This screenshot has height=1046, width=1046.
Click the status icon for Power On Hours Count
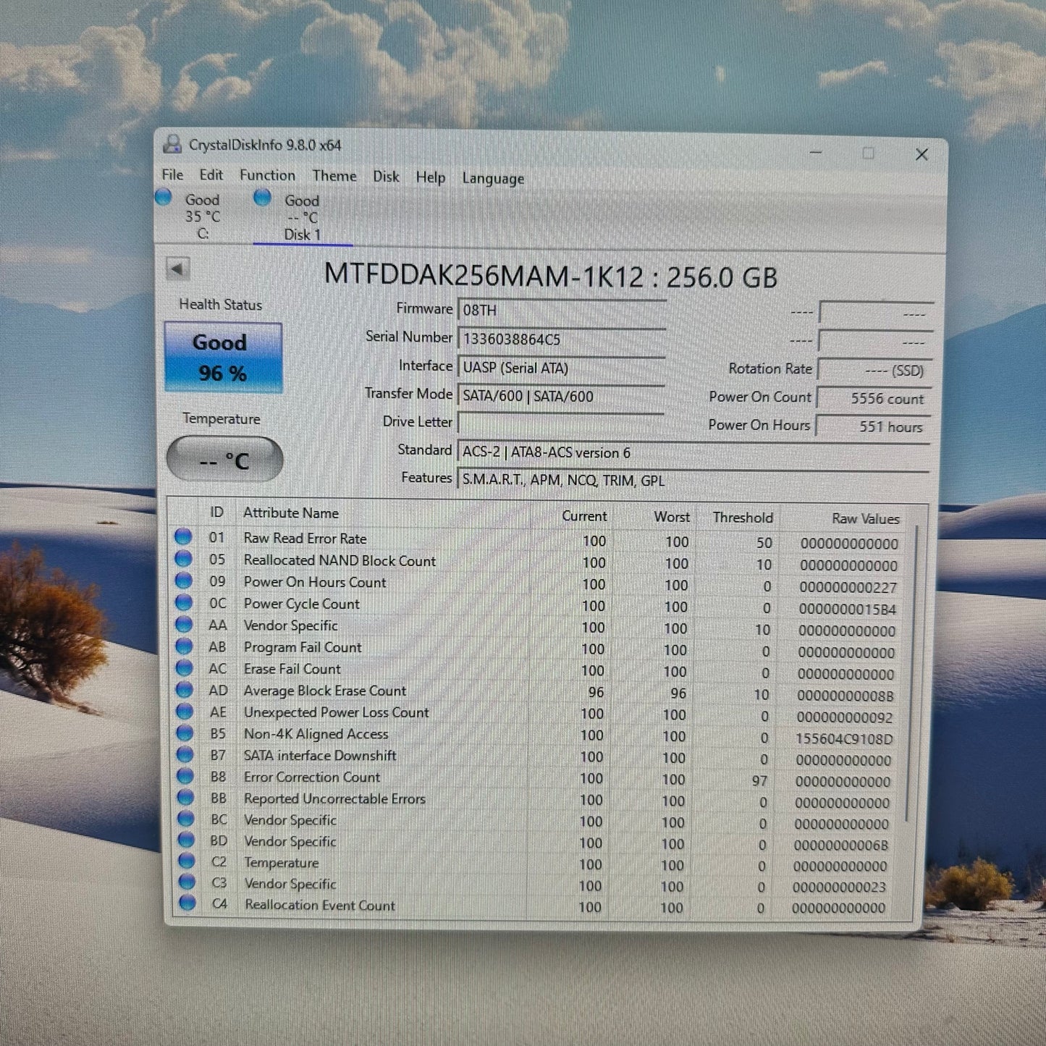pyautogui.click(x=183, y=580)
